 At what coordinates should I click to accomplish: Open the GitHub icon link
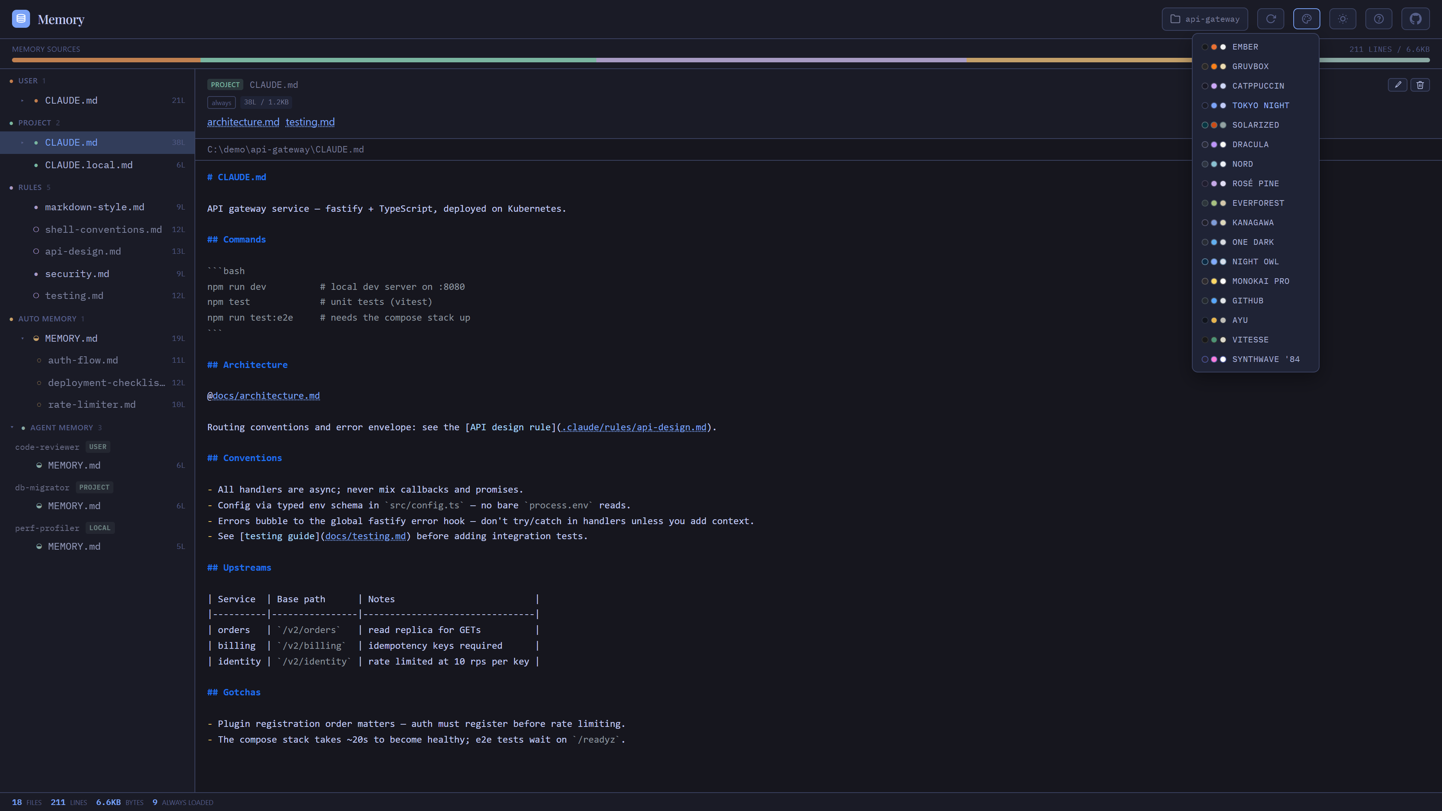[x=1415, y=19]
